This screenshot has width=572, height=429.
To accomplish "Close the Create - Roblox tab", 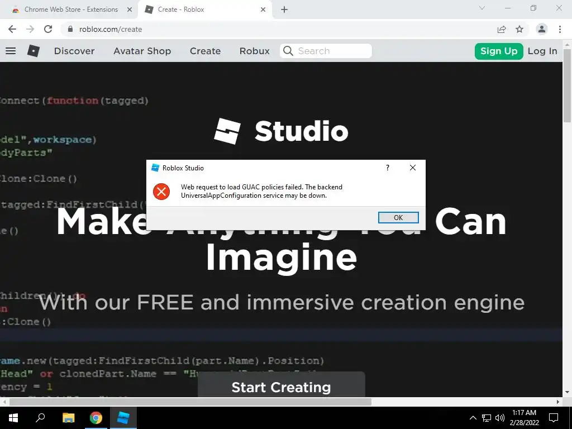I will click(263, 9).
